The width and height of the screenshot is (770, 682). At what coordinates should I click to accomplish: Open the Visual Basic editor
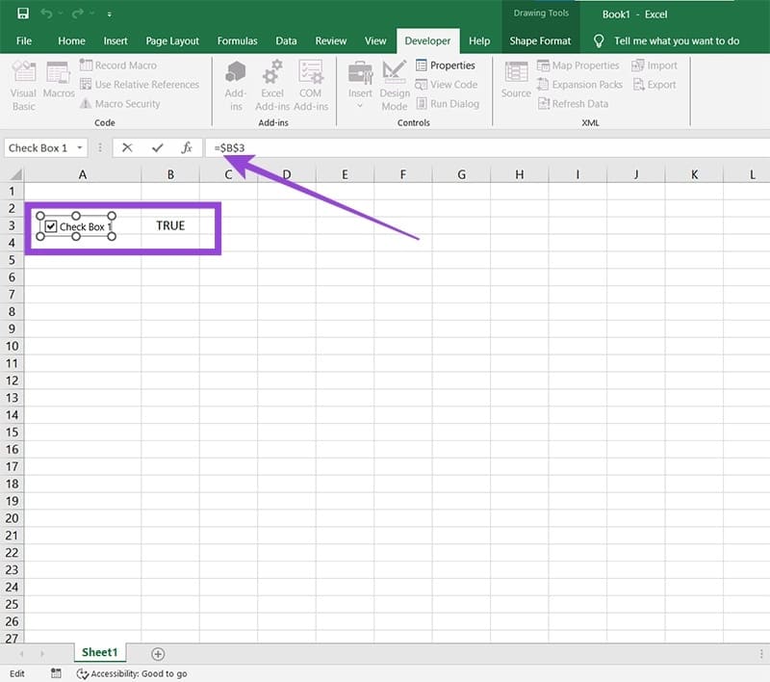(x=23, y=85)
